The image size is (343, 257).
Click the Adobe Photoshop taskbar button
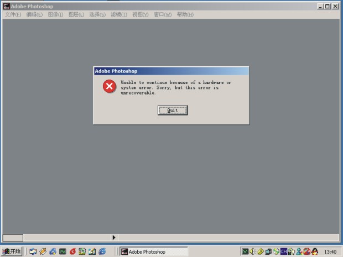click(154, 251)
